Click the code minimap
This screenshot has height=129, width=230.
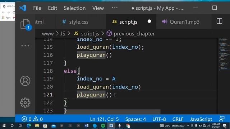tap(224, 54)
